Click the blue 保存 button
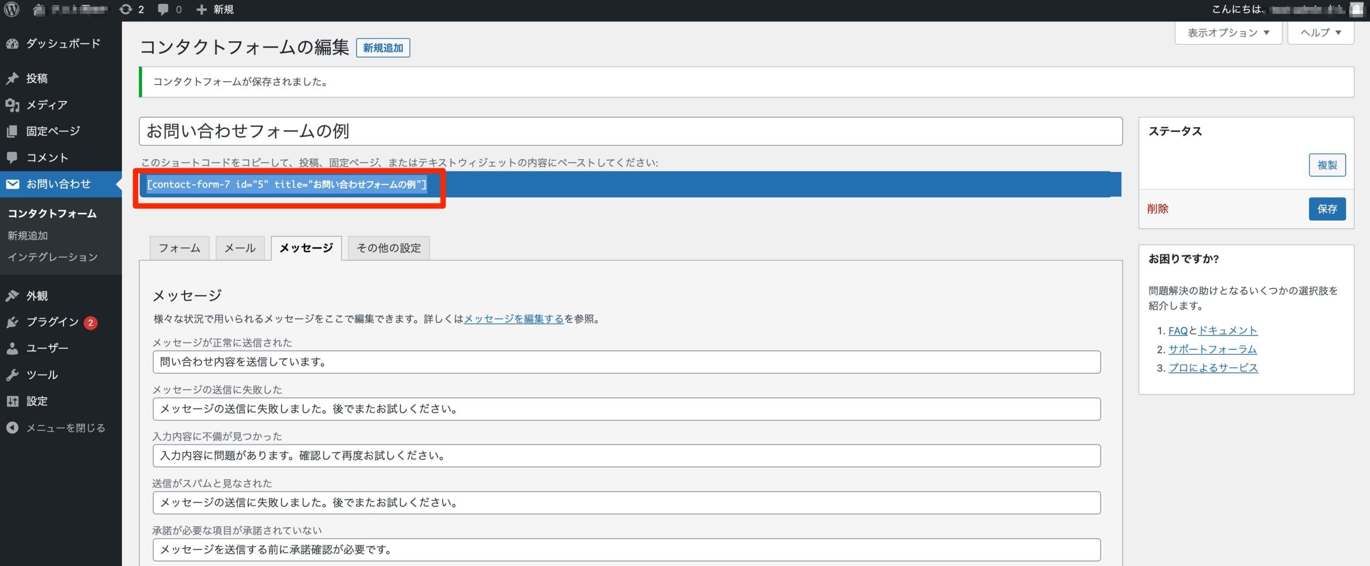Image resolution: width=1370 pixels, height=566 pixels. (x=1327, y=209)
